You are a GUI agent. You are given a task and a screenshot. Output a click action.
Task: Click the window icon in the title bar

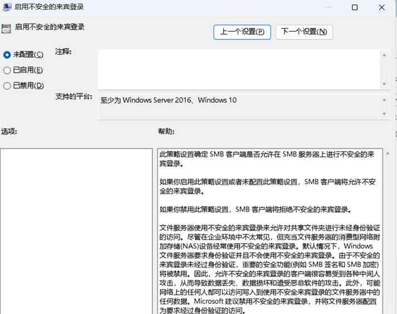click(6, 7)
